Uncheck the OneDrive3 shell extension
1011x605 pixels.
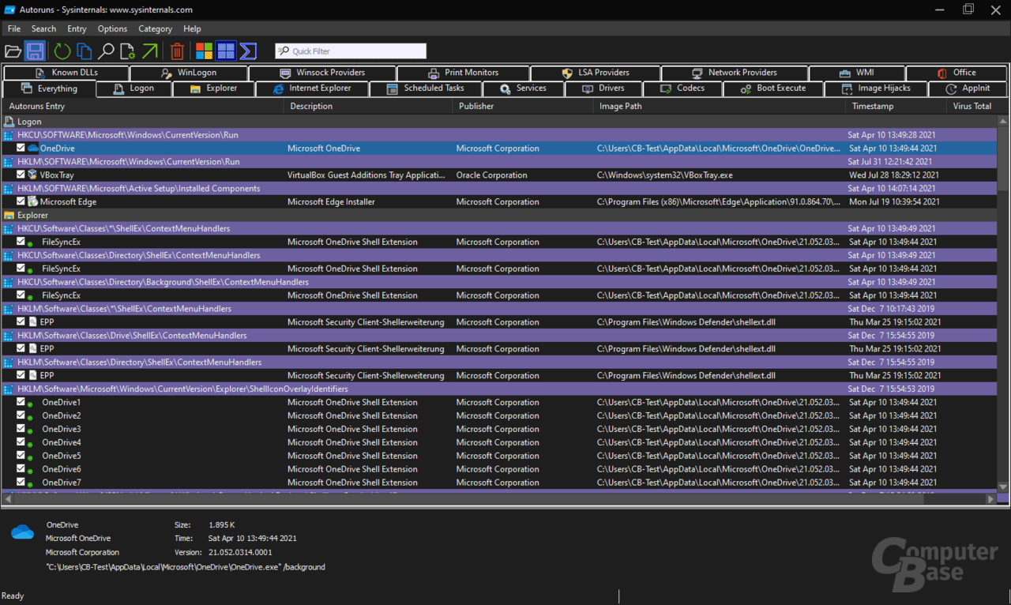(x=20, y=429)
